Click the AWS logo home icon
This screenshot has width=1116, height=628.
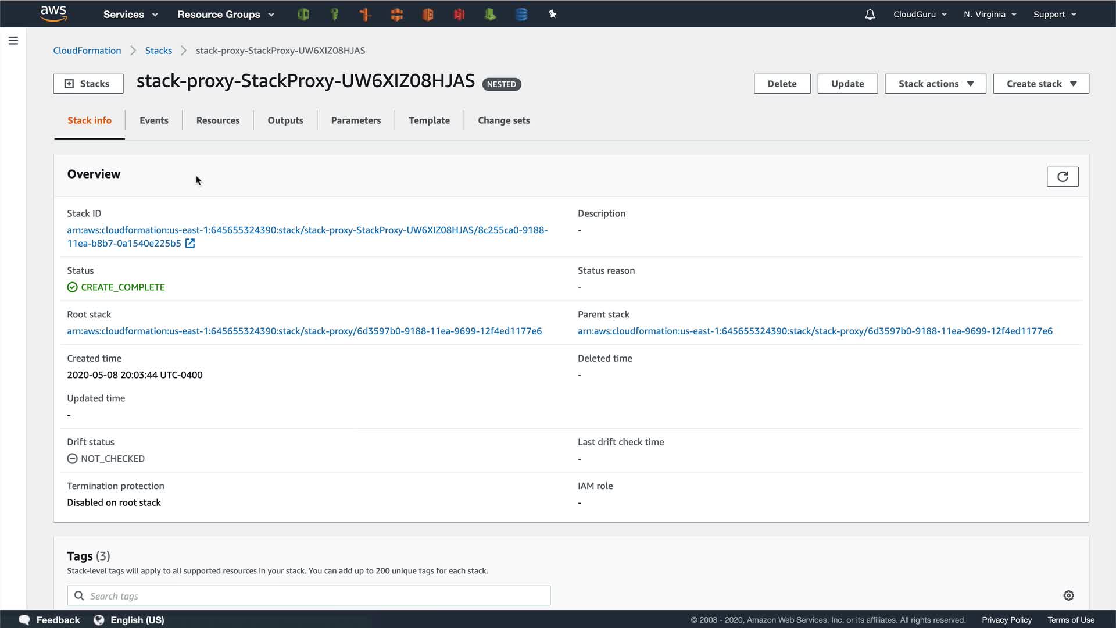(53, 13)
